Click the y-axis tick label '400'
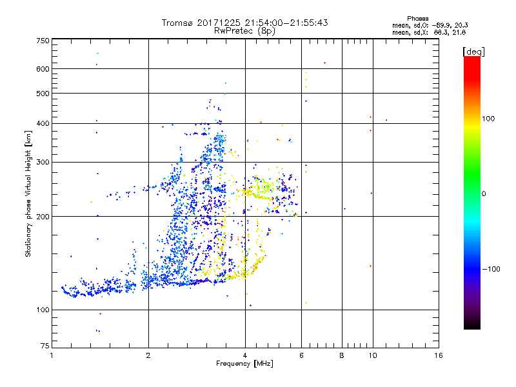The height and width of the screenshot is (387, 516). coord(43,123)
